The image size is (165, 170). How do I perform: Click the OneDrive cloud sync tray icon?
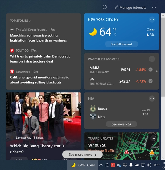(119, 165)
